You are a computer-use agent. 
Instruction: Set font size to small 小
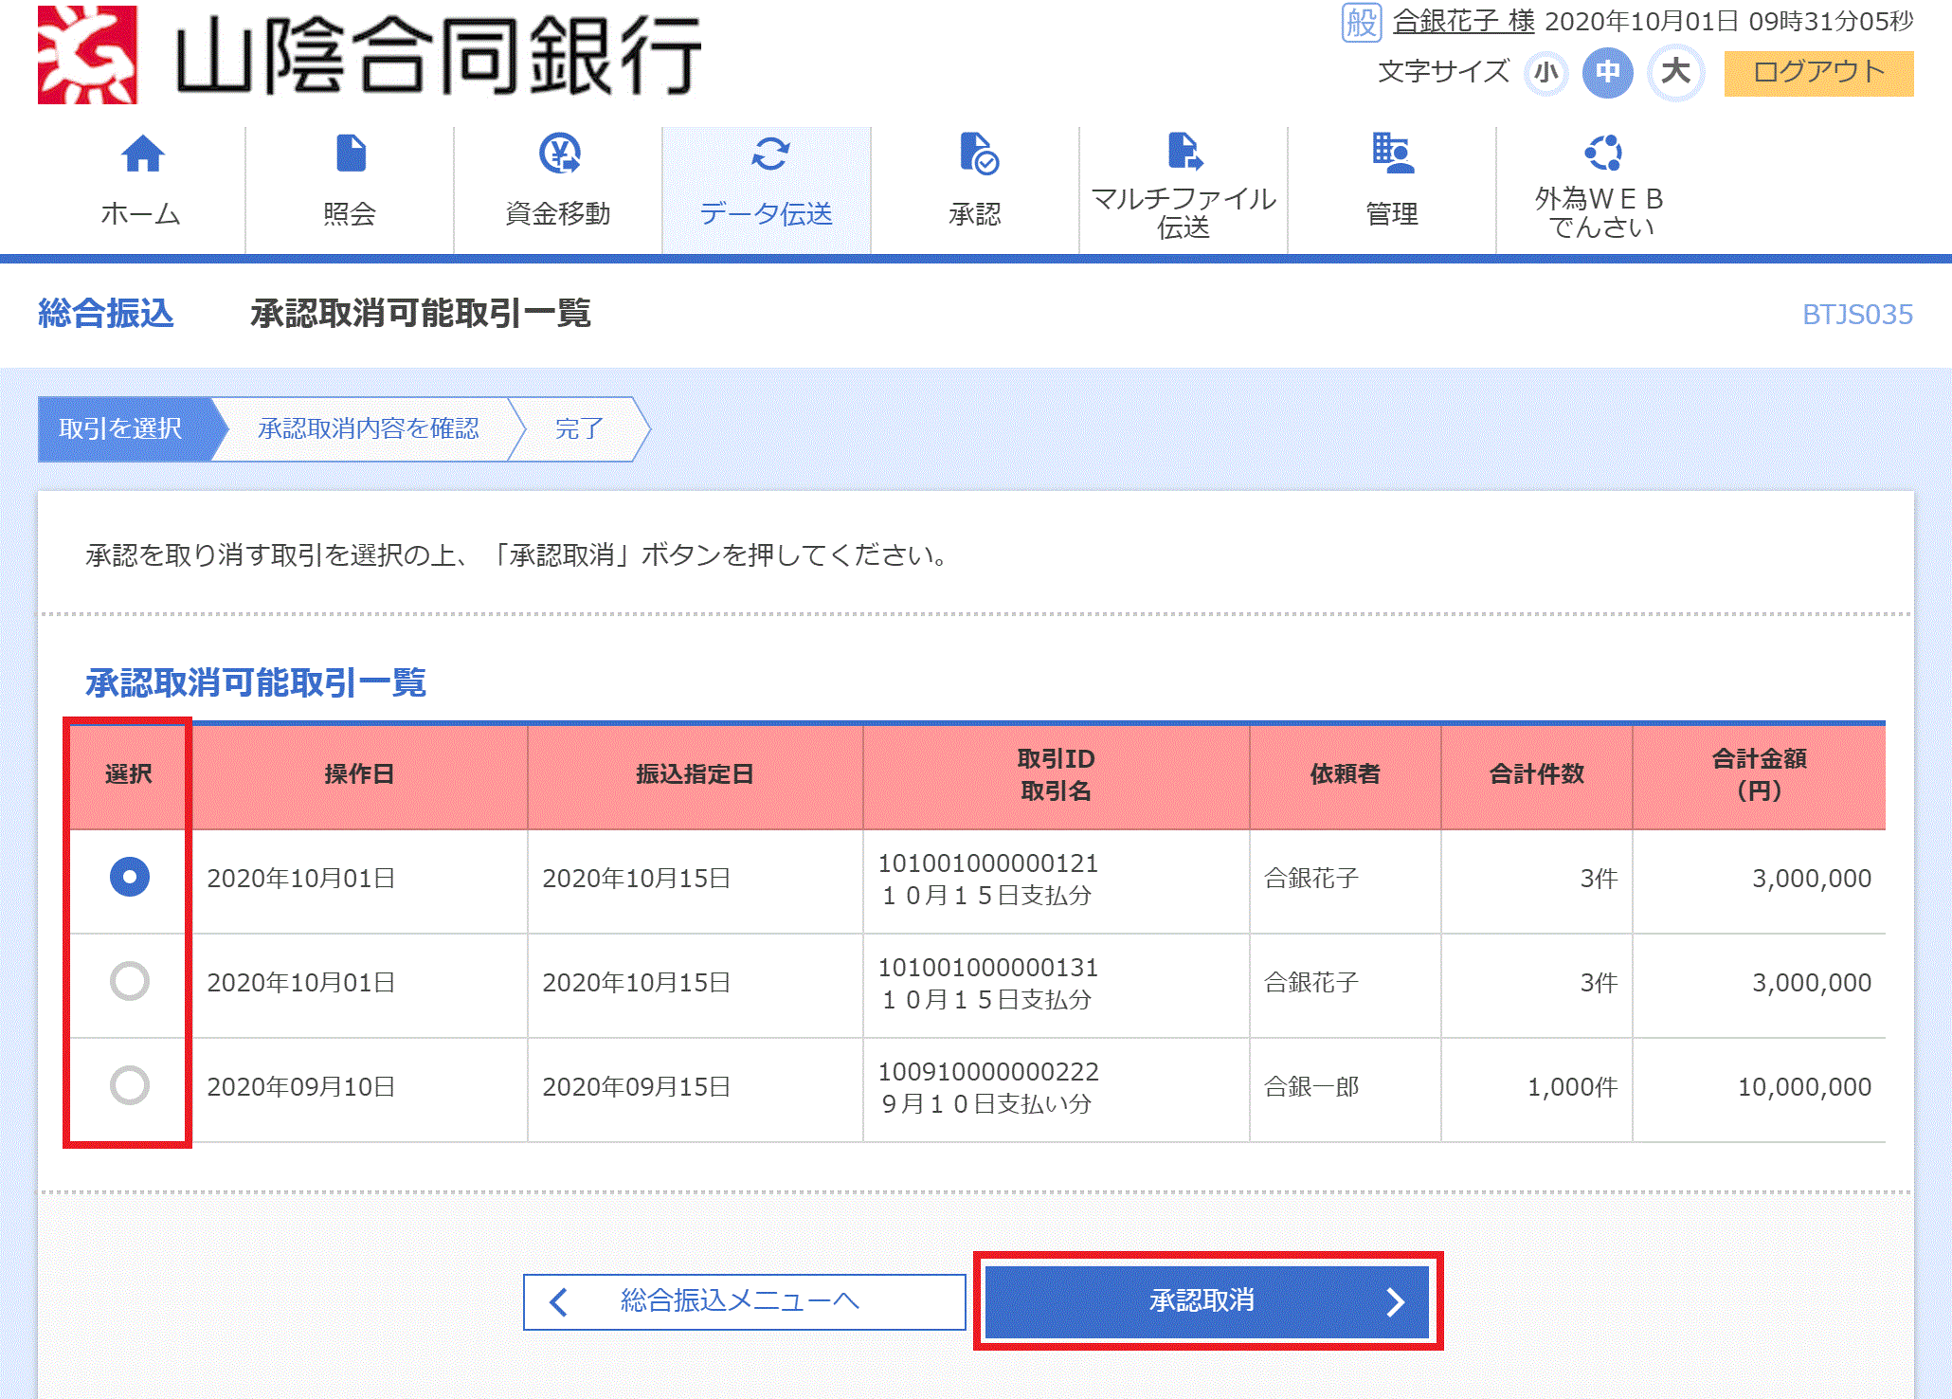(1546, 73)
